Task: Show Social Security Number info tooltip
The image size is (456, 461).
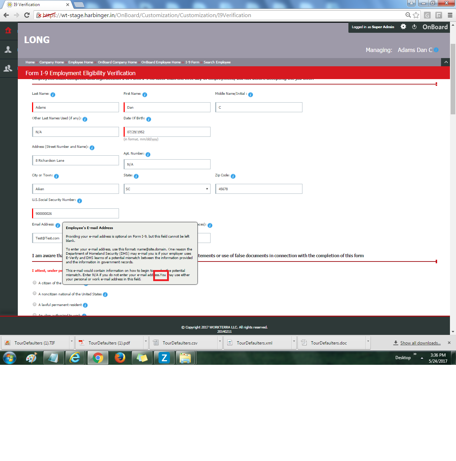Action: [79, 201]
